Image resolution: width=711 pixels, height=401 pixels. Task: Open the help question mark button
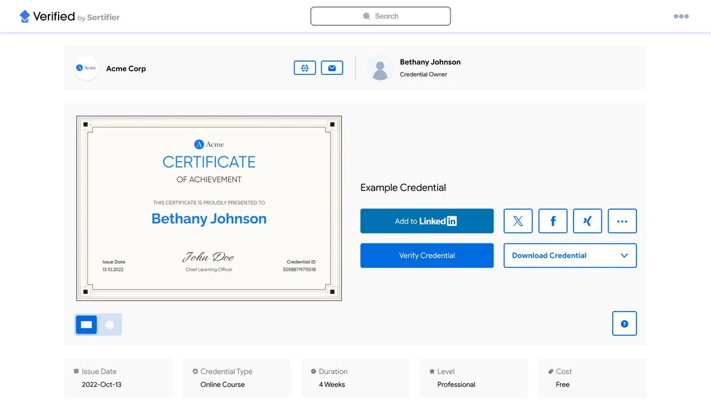tap(624, 323)
